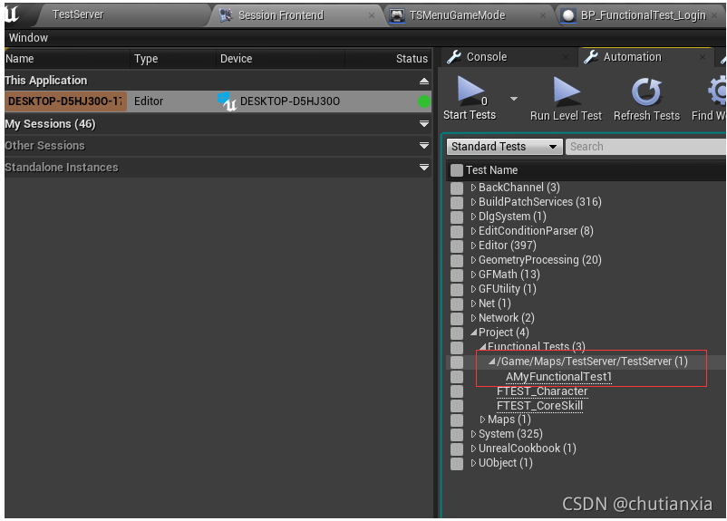
Task: Check the Network (2) checkbox
Action: 457,318
